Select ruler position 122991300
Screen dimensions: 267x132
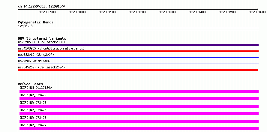point(167,12)
